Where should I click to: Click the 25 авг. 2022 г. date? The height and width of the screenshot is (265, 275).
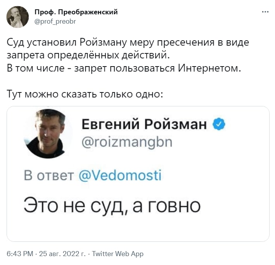(61, 254)
